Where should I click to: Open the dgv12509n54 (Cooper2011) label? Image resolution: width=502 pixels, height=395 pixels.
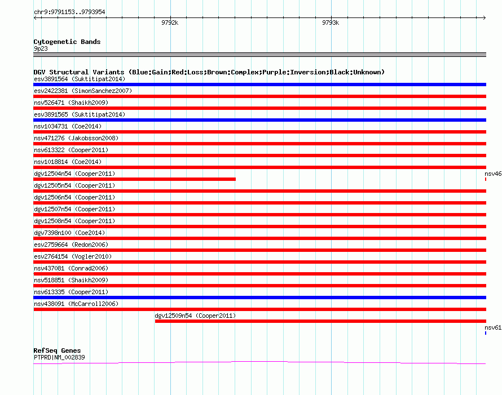point(195,316)
